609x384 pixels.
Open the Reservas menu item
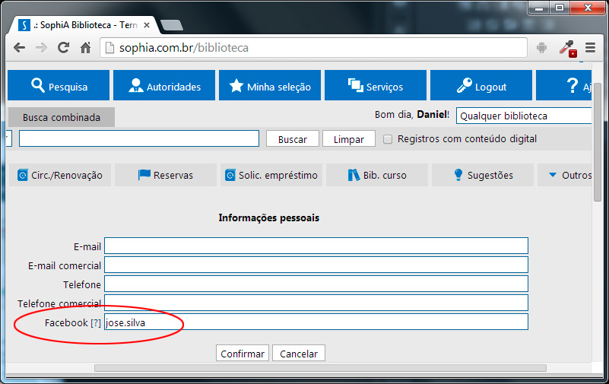165,175
